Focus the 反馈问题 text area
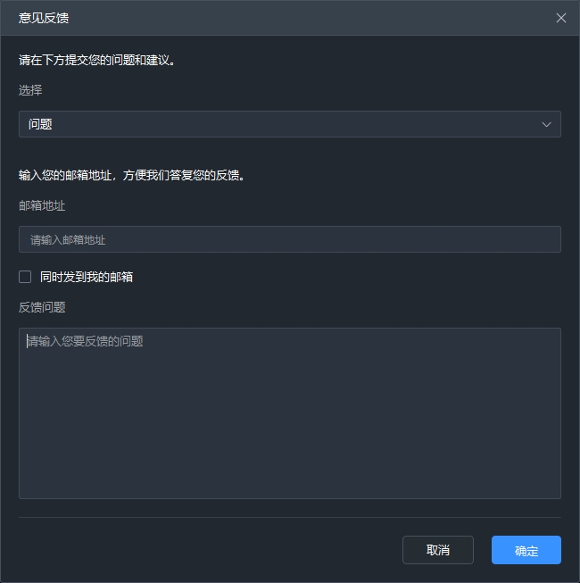 pyautogui.click(x=289, y=412)
